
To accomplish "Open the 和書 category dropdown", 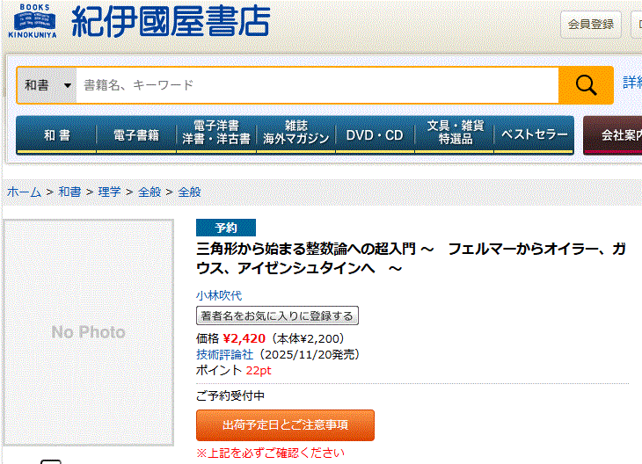I will click(47, 85).
